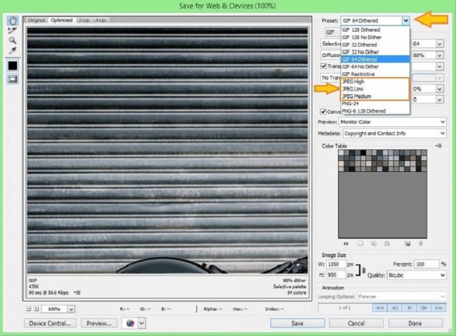Choose GIF 64 No Dither preset
Screen dimensions: 456x336
point(375,67)
